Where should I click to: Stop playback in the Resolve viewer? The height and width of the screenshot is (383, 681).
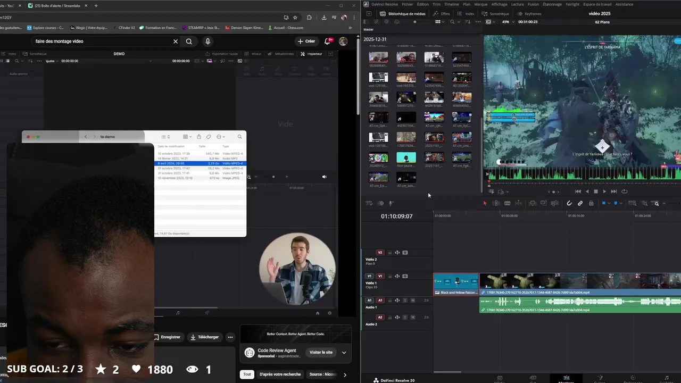pyautogui.click(x=596, y=191)
